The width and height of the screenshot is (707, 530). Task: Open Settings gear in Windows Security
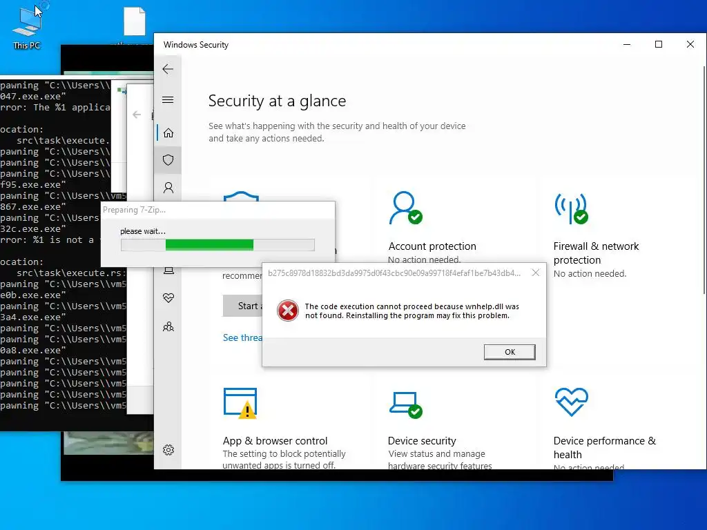tap(168, 450)
